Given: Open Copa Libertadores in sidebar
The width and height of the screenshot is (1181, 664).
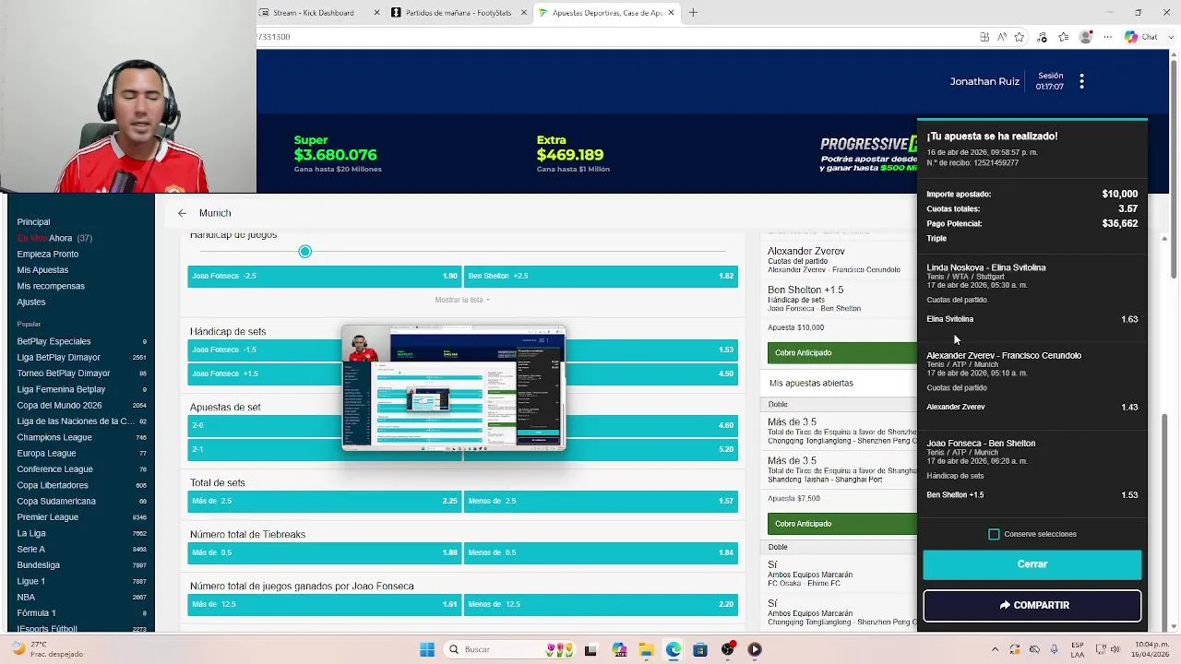Looking at the screenshot, I should click(53, 485).
